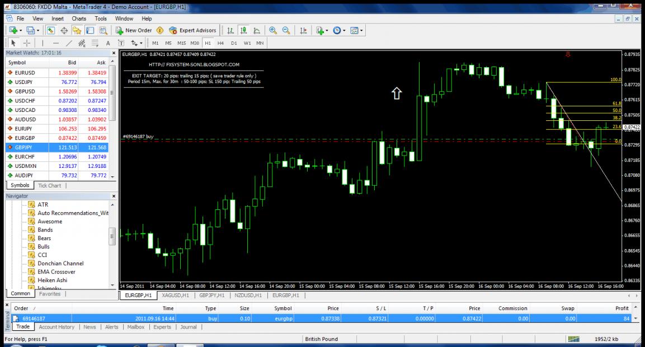Expand the chart templates dropdown
The width and height of the screenshot is (645, 347).
coord(362,30)
